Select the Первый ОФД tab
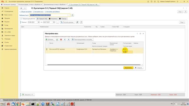This screenshot has height=106, width=189. point(42,19)
